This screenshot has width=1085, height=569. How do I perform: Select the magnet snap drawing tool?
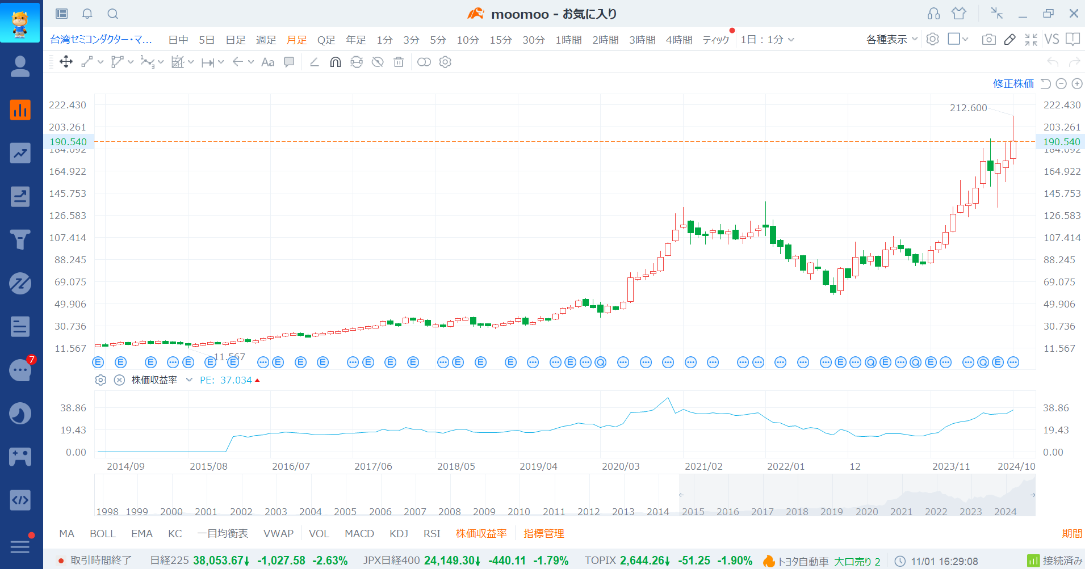(336, 62)
